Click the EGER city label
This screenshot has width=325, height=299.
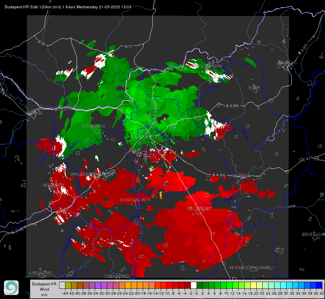[x=254, y=88]
